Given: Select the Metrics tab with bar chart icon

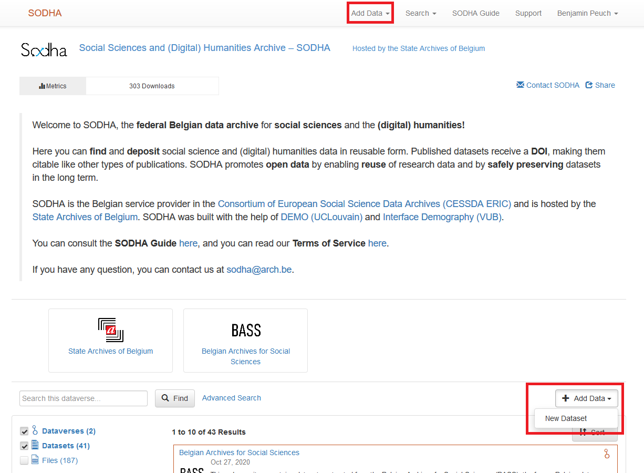Looking at the screenshot, I should click(x=53, y=86).
